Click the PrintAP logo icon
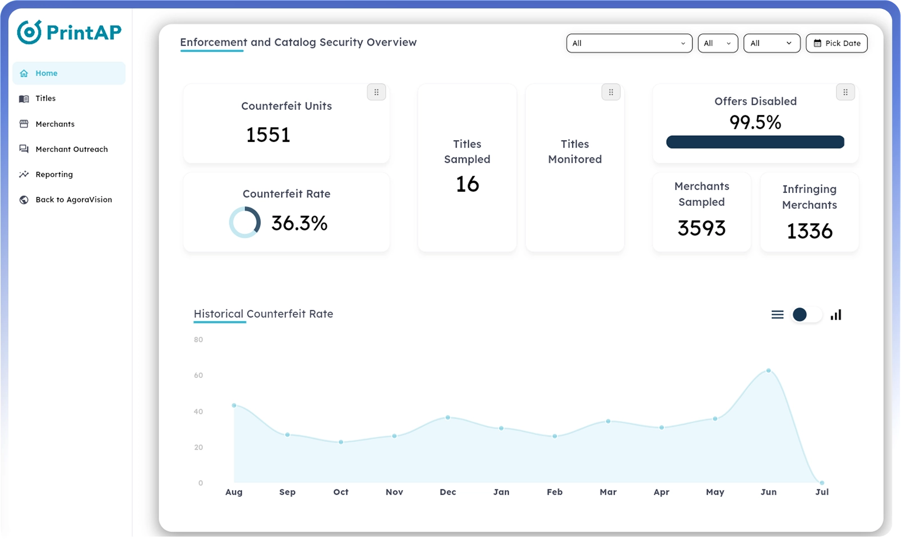The width and height of the screenshot is (901, 545). click(x=29, y=32)
